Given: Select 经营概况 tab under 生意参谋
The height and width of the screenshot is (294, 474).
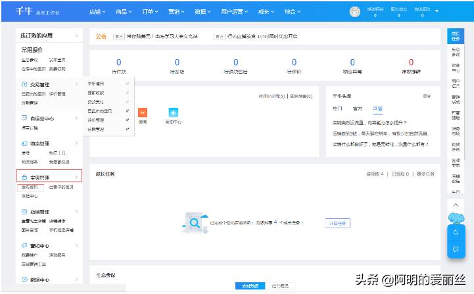Looking at the screenshot, I should (280, 286).
